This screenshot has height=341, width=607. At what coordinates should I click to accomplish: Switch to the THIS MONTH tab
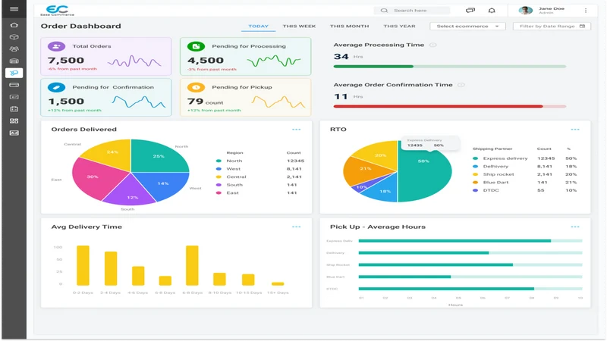coord(350,27)
